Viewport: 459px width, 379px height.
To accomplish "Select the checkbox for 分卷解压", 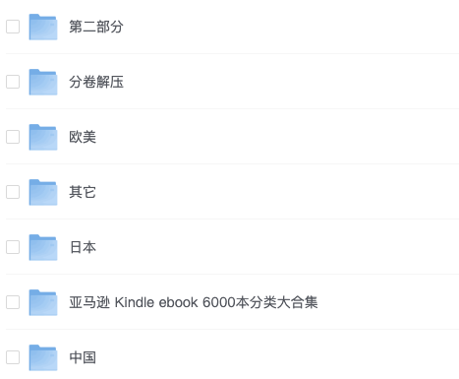I will click(13, 82).
